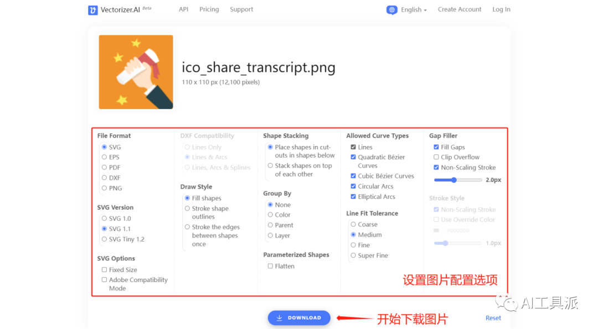Select Stroke the edges between shapes once
598x329 pixels.
187,227
